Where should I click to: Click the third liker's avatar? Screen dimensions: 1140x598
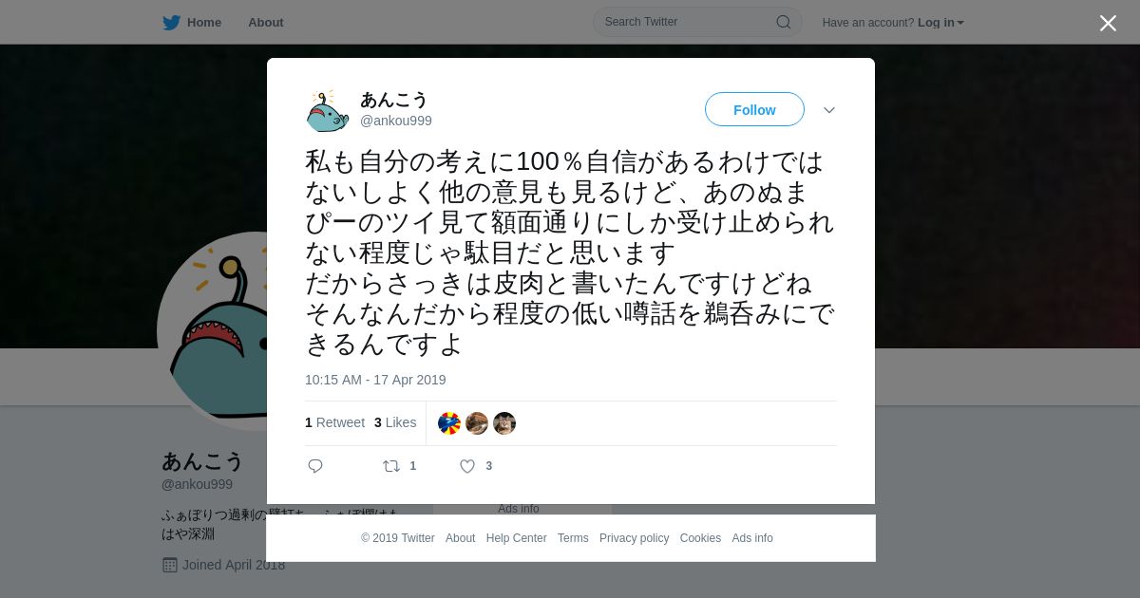[504, 423]
